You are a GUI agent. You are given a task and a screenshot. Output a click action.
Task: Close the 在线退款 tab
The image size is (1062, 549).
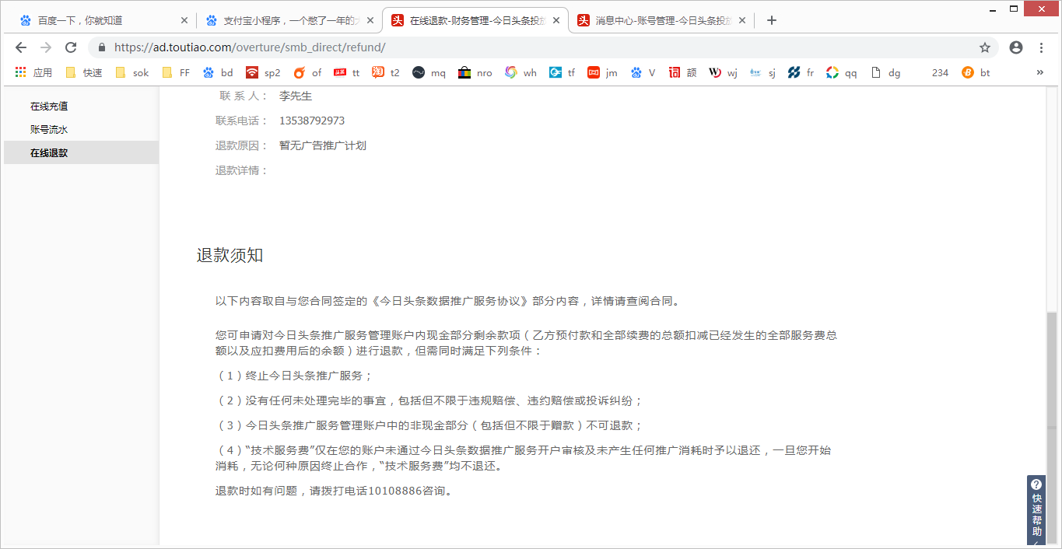coord(556,20)
